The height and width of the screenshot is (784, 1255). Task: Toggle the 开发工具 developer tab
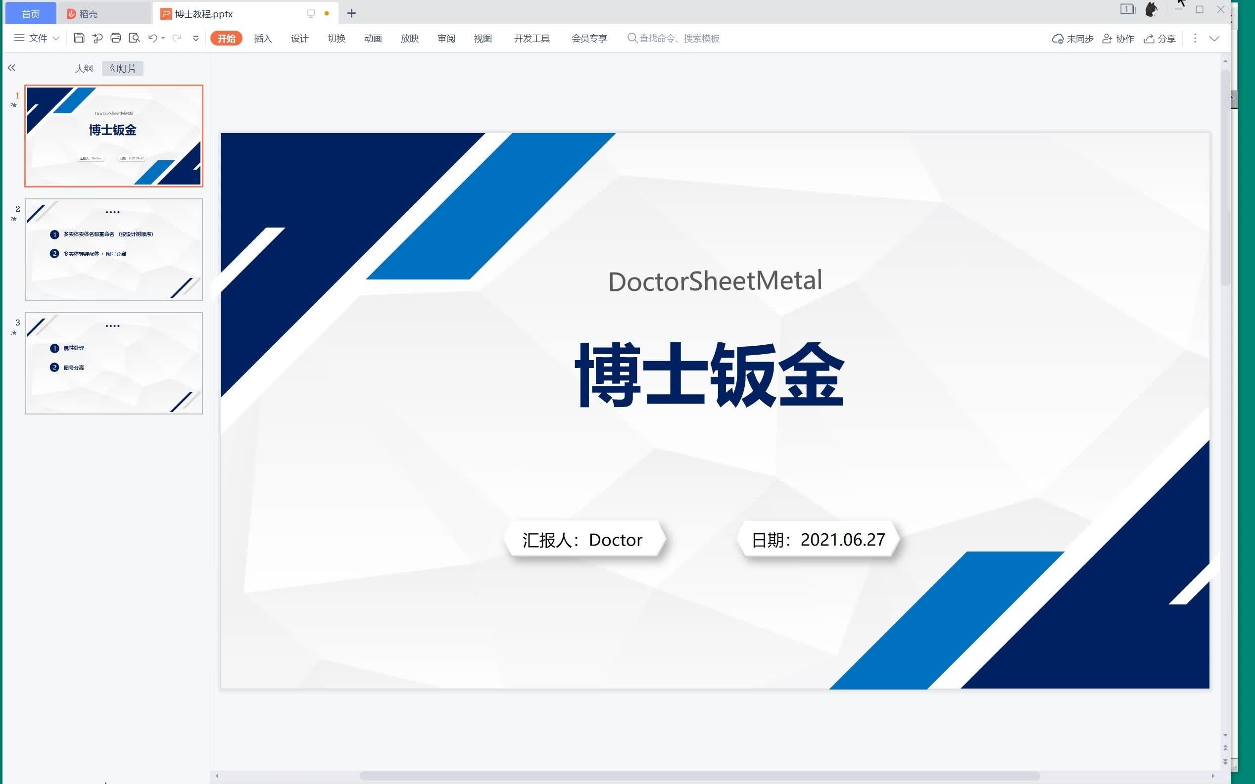533,38
